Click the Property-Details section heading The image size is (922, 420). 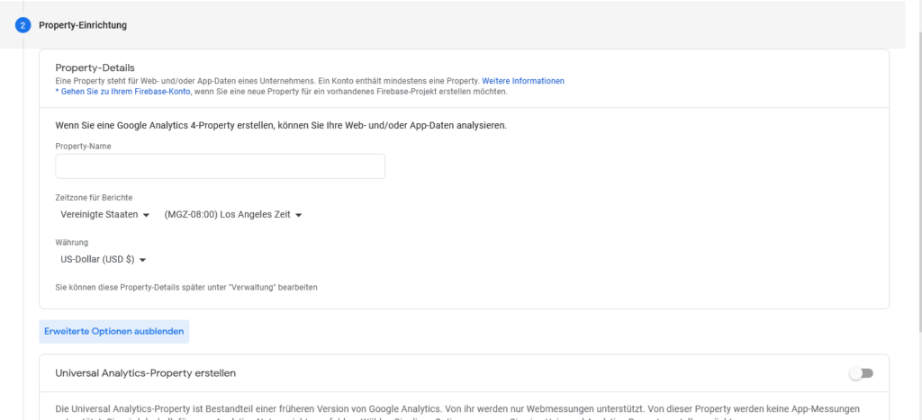tap(95, 68)
